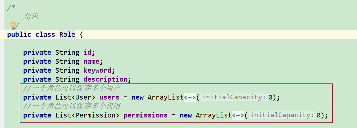Click the name field identifier
This screenshot has width=357, height=128.
[91, 62]
